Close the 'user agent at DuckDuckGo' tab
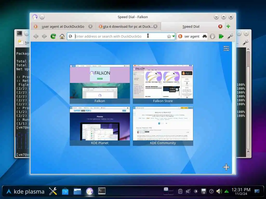 (90, 26)
